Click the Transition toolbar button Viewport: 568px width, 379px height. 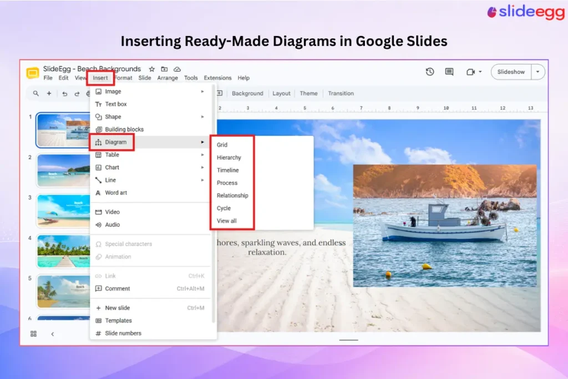pyautogui.click(x=341, y=93)
